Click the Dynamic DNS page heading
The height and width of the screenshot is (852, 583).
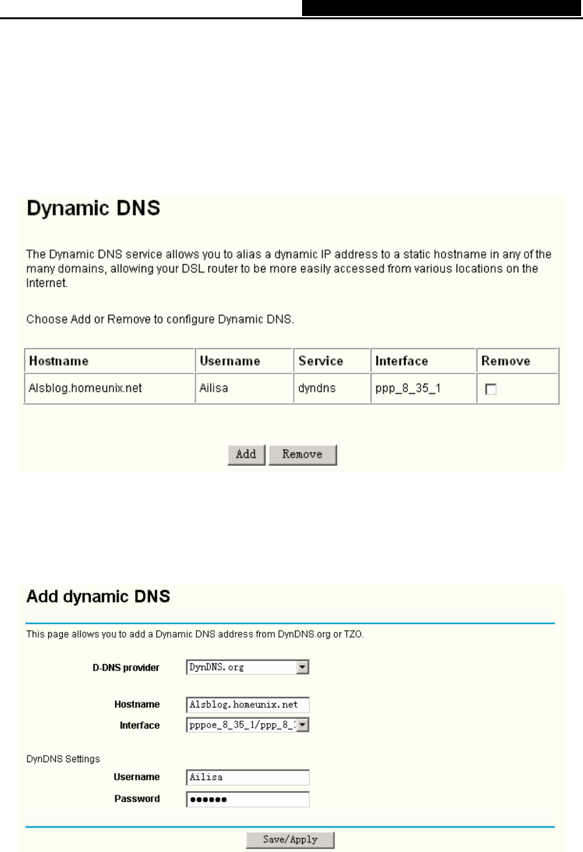point(94,209)
